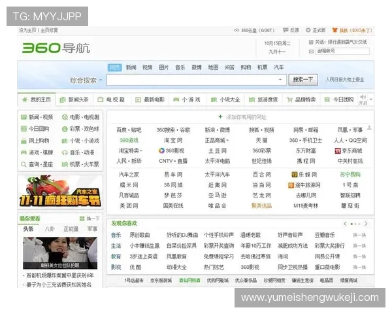Click the red 京东商城 logo icon
Image resolution: width=392 pixels, height=314 pixels.
click(338, 150)
